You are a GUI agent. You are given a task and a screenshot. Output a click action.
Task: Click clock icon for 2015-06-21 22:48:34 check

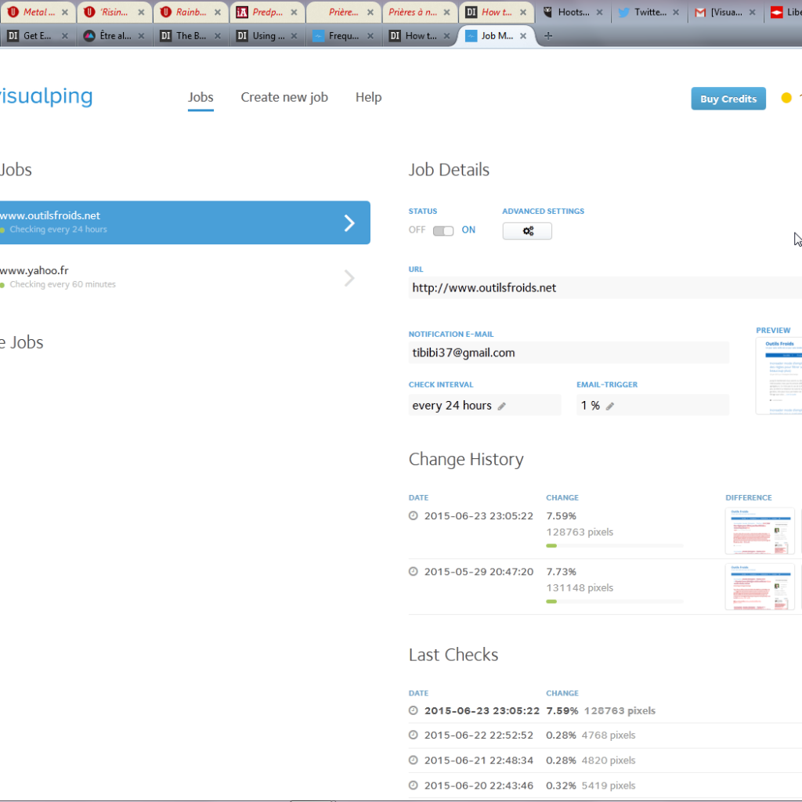414,760
